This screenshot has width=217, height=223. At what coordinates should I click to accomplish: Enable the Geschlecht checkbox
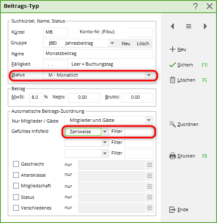coord(16,164)
